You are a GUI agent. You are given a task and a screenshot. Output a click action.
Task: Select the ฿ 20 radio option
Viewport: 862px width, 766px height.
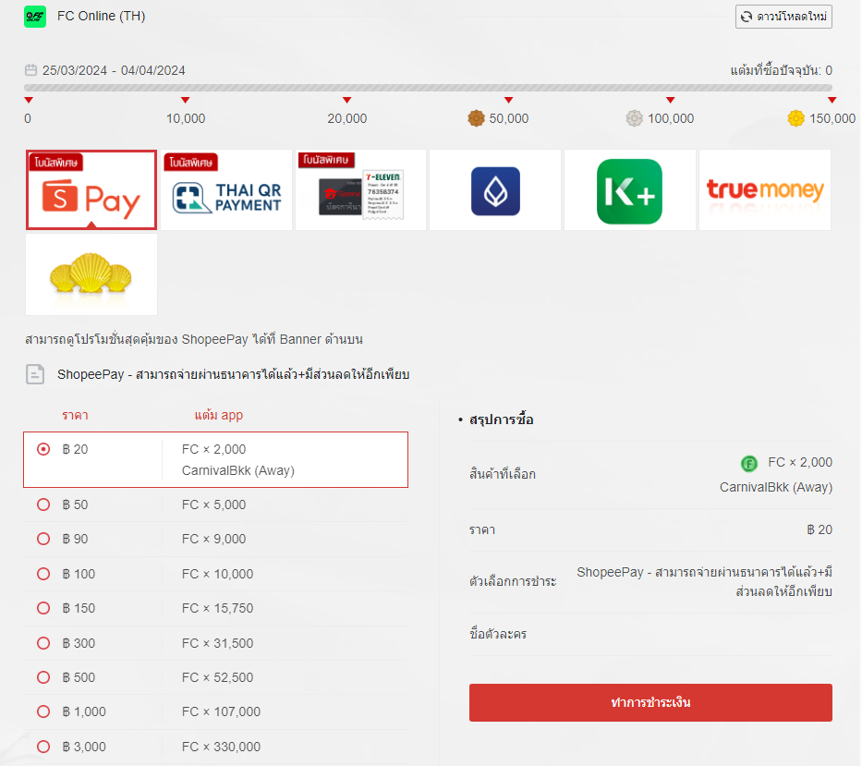click(x=43, y=449)
